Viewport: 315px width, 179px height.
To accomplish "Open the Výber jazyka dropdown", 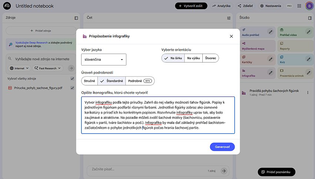I will pyautogui.click(x=104, y=60).
